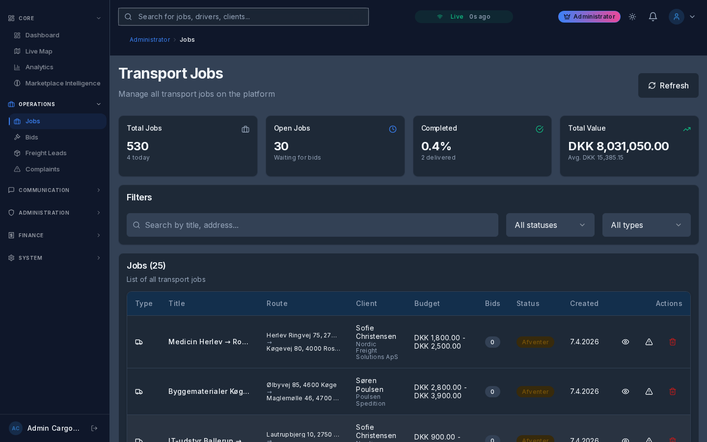Follow the Administrator breadcrumb link
707x442 pixels.
[150, 40]
